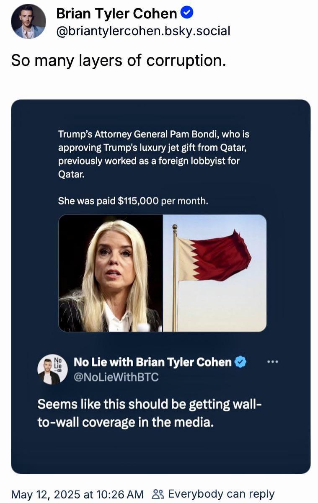Screen dimensions: 318x503
Task: Click the May 12, 2025 at 10:26 AM timestamp
Action: [78, 494]
